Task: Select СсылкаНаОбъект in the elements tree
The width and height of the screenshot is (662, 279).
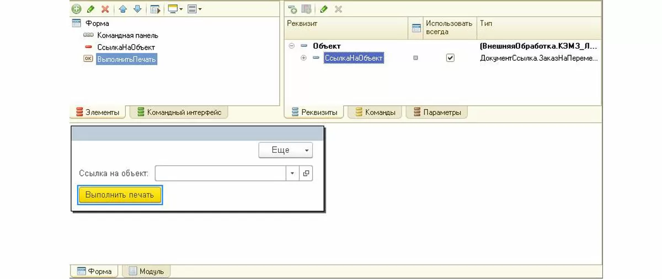Action: (126, 47)
